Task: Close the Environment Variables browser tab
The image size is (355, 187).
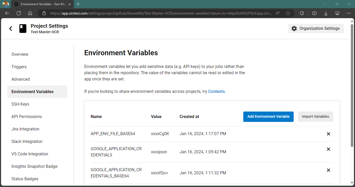Action: click(69, 4)
